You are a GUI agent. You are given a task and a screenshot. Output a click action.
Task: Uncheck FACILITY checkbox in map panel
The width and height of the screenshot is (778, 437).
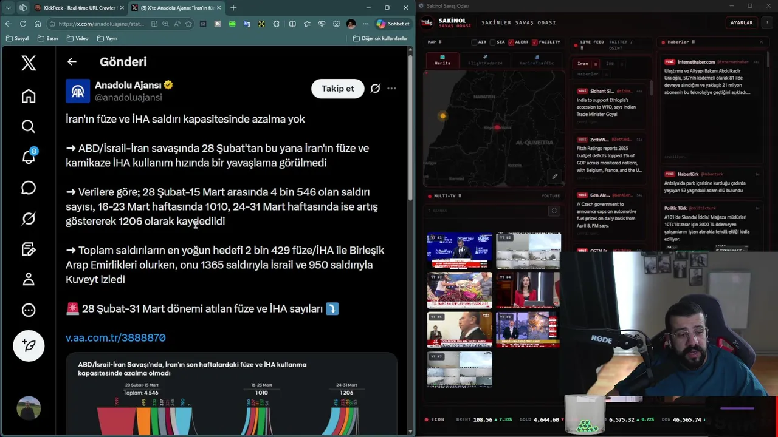(x=534, y=42)
